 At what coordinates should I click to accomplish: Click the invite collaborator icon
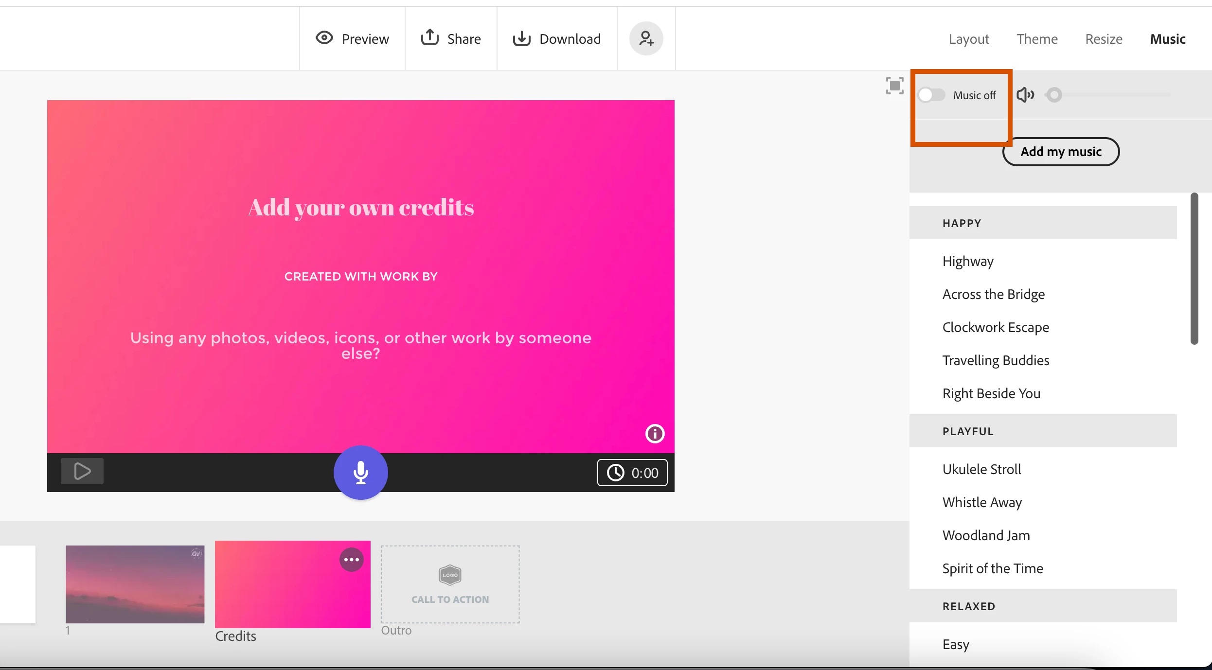646,38
